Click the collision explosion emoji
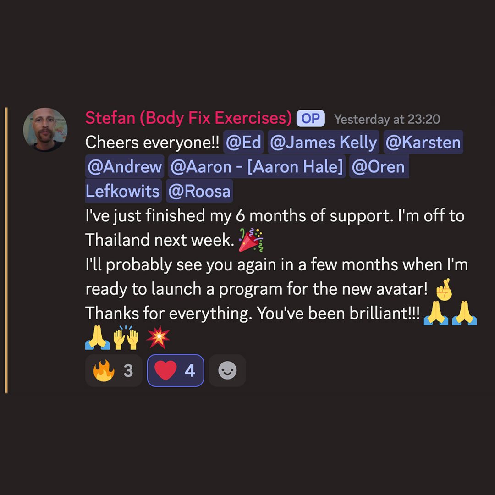 (158, 337)
